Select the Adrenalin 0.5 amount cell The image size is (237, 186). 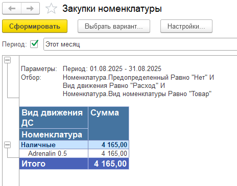coord(108,153)
